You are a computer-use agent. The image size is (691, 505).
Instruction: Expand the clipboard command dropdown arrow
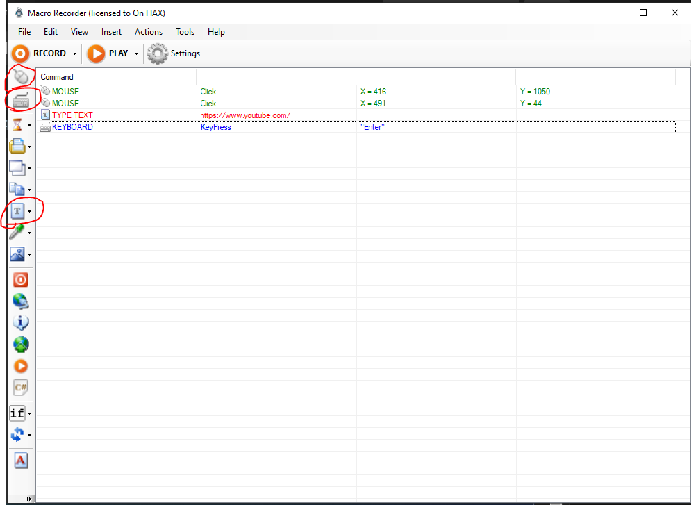click(30, 147)
